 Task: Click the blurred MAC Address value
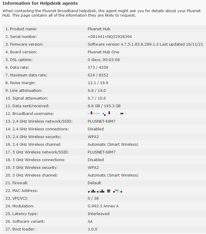pyautogui.click(x=105, y=191)
